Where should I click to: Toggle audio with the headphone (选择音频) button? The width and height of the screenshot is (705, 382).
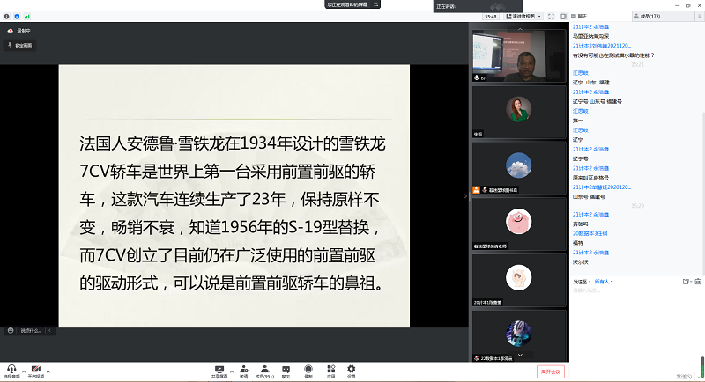coord(11,370)
